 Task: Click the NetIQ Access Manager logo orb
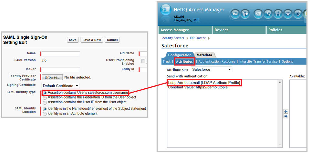[166, 10]
